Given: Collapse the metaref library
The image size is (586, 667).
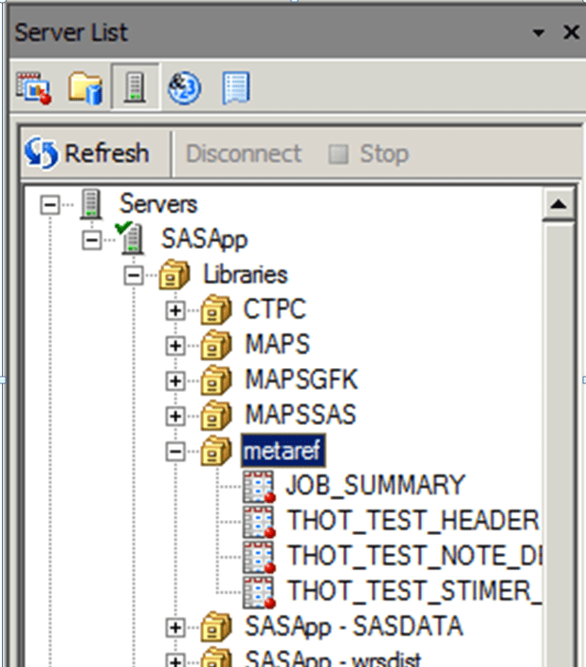Looking at the screenshot, I should [175, 452].
